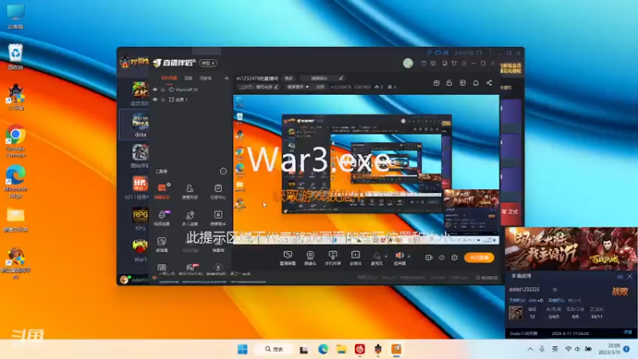Expand microphone options arrow
638x359 pixels.
pyautogui.click(x=386, y=256)
